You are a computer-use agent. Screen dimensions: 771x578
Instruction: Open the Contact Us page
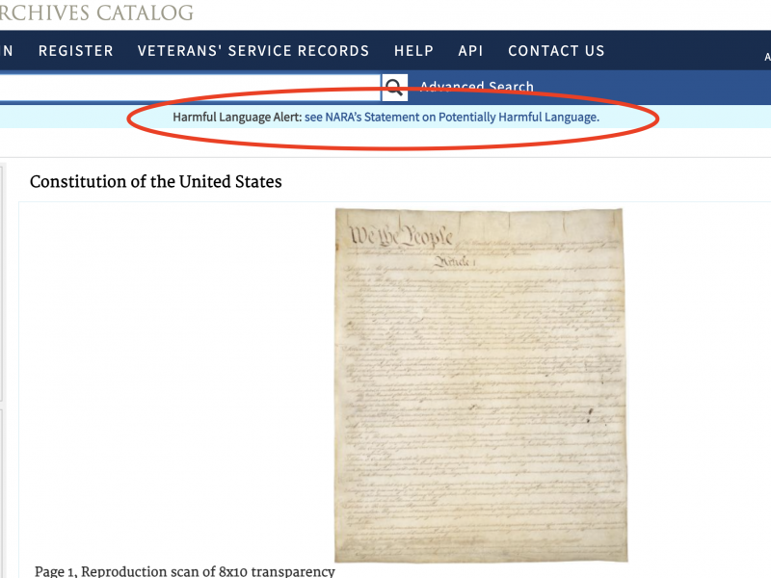(x=556, y=51)
